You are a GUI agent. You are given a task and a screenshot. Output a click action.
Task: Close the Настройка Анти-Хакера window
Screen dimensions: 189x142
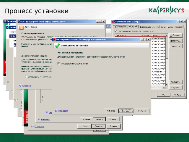tap(184, 22)
